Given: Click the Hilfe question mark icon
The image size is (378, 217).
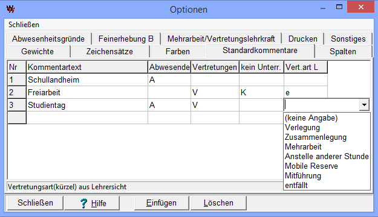Looking at the screenshot, I should tap(83, 203).
